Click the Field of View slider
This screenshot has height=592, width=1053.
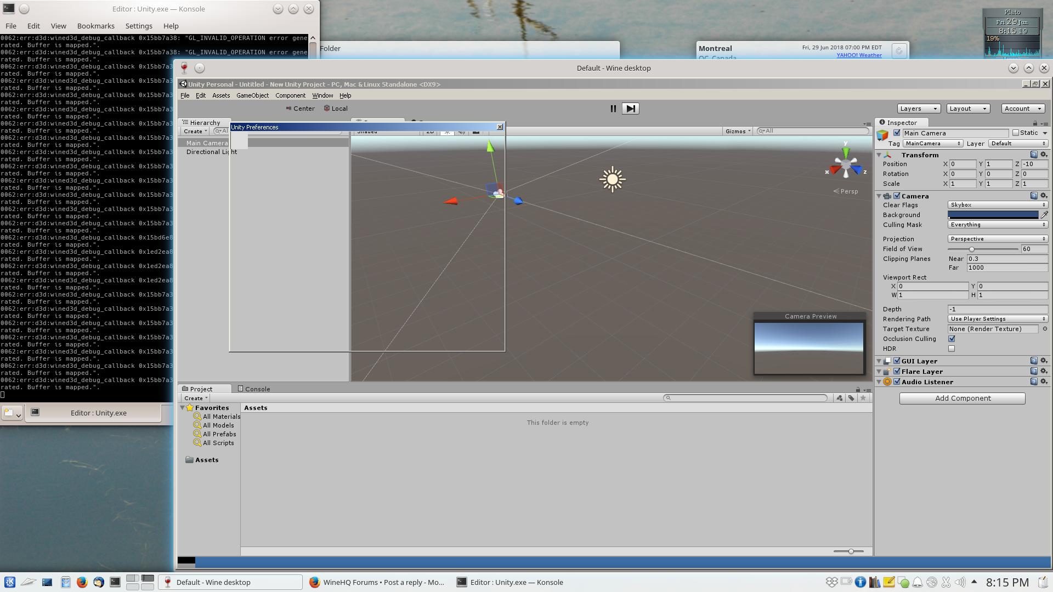tap(982, 249)
